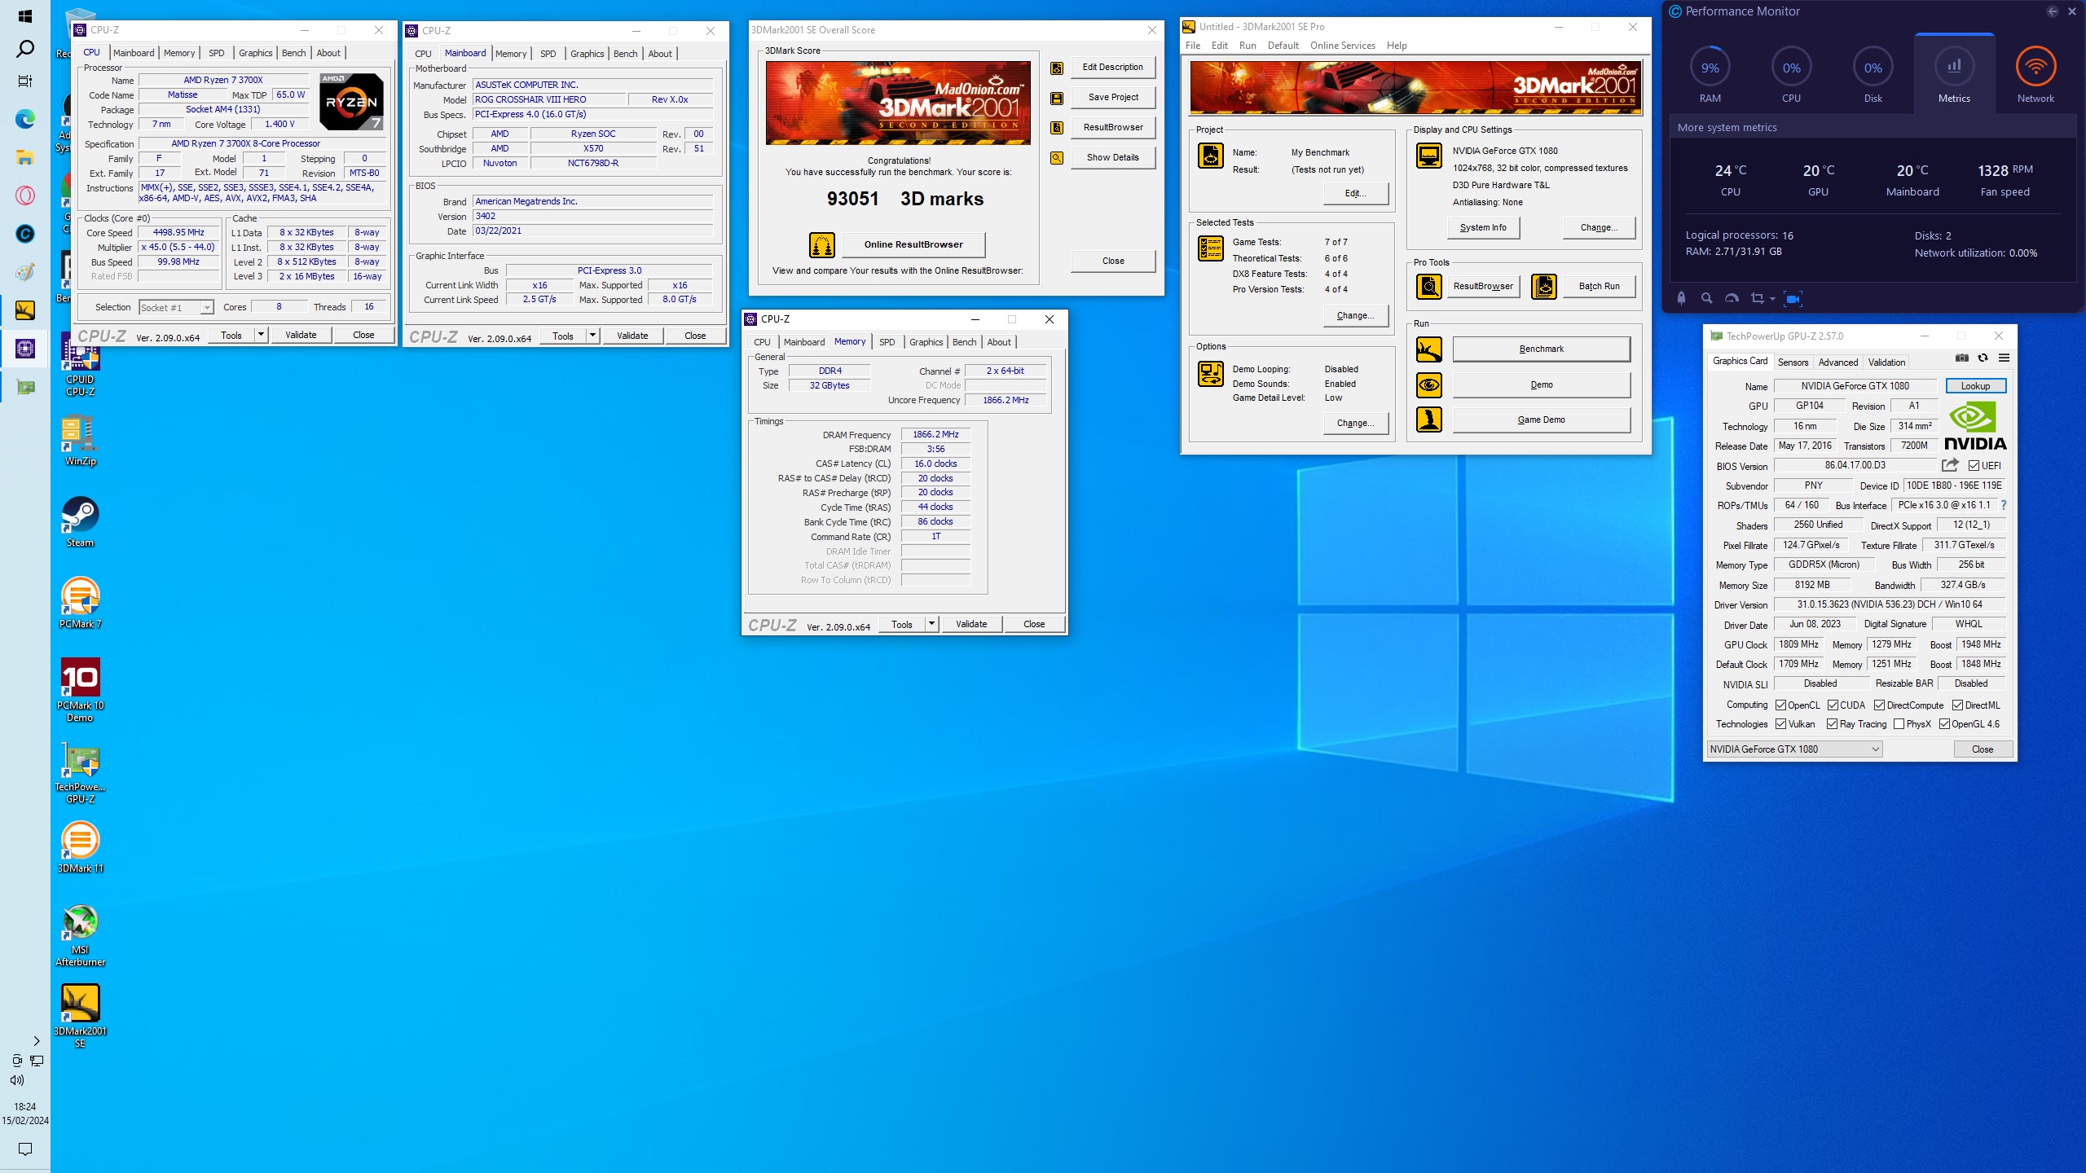
Task: Click the Lookup button in GPU-Z
Action: click(x=1975, y=386)
